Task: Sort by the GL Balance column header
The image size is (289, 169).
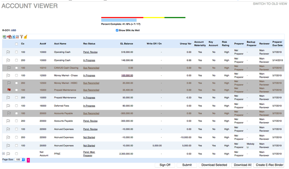Action: (126, 44)
